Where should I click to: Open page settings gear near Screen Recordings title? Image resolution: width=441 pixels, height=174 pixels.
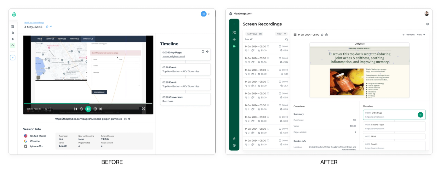click(x=427, y=24)
